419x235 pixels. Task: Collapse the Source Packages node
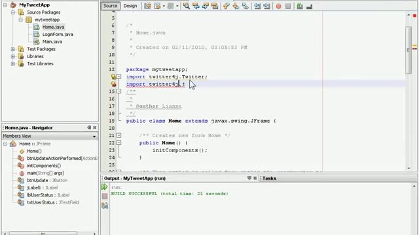(13, 12)
